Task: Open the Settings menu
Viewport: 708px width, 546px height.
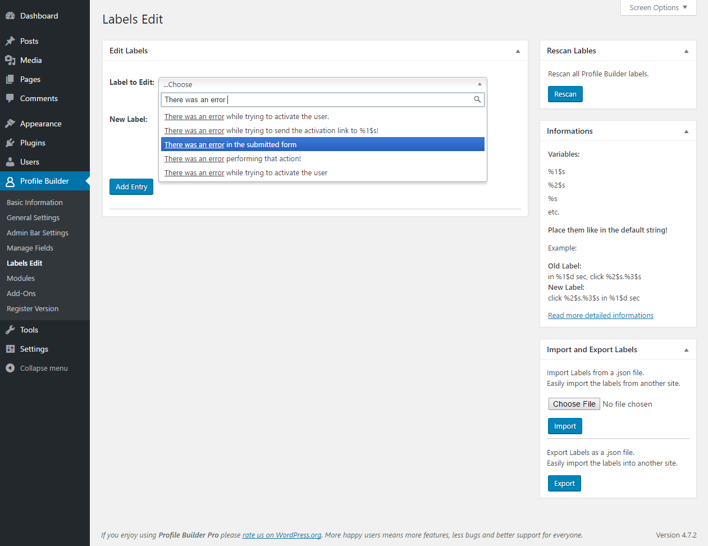Action: pyautogui.click(x=45, y=349)
